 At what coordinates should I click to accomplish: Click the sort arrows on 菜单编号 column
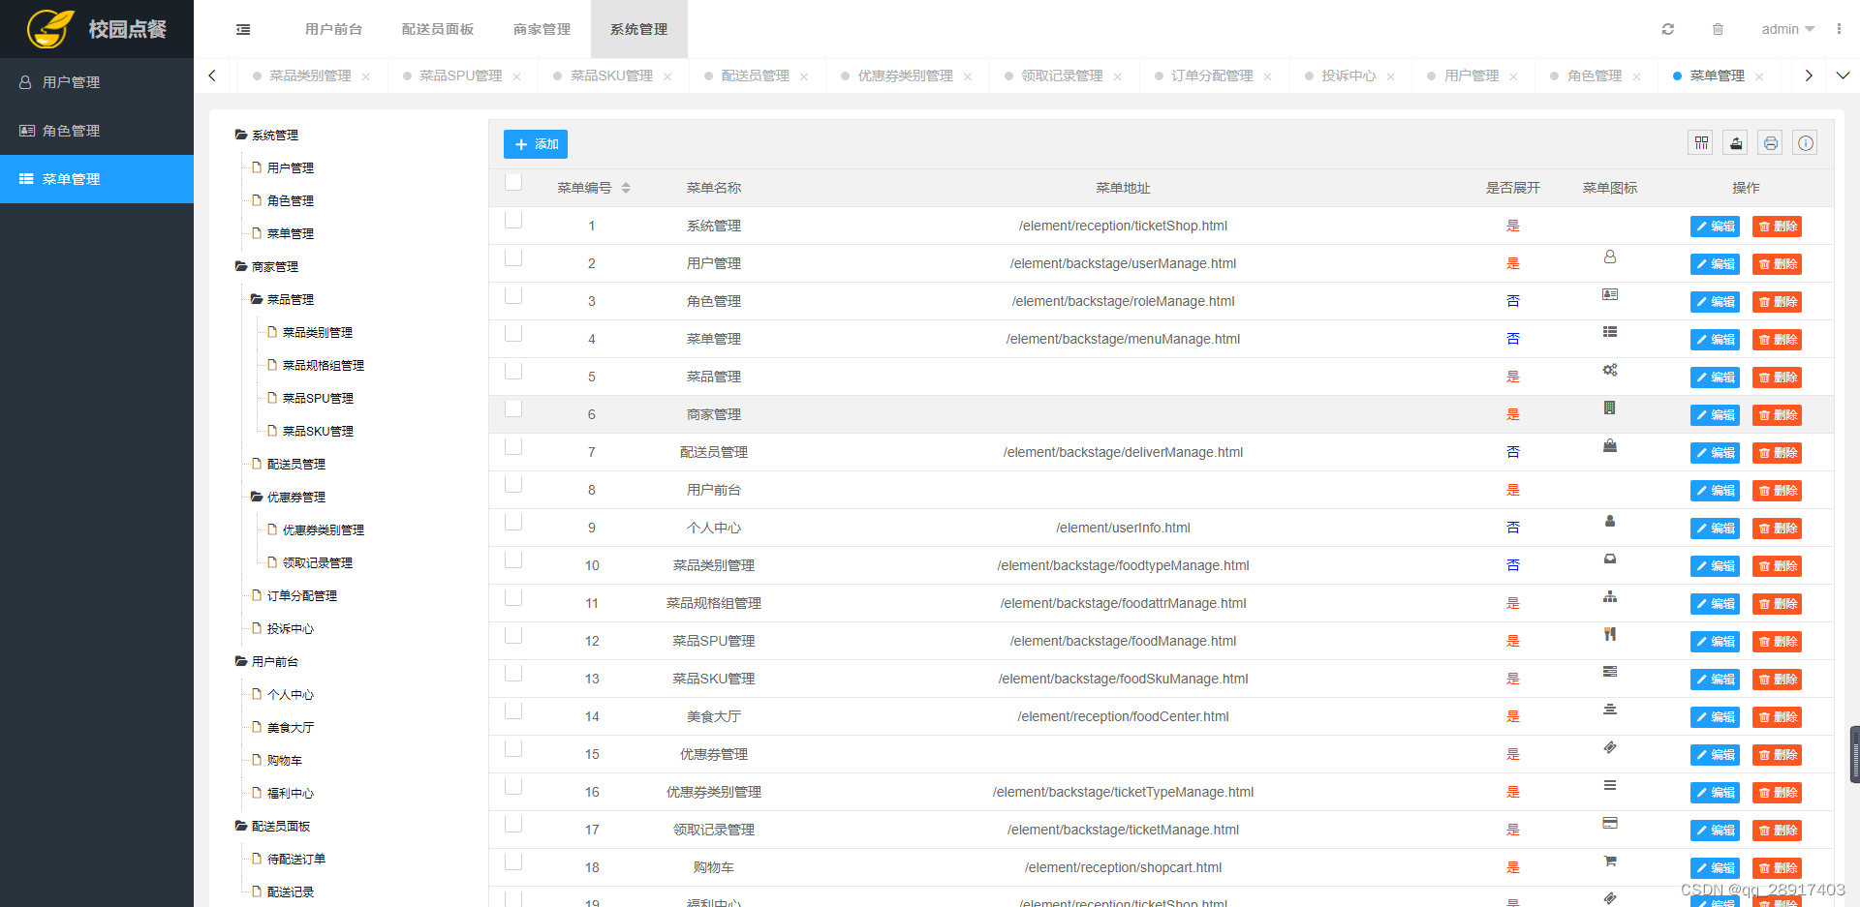click(x=626, y=188)
